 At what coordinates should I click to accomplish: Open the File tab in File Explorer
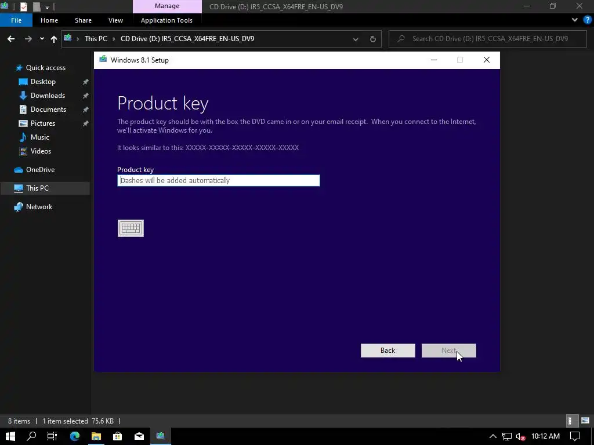pos(16,20)
